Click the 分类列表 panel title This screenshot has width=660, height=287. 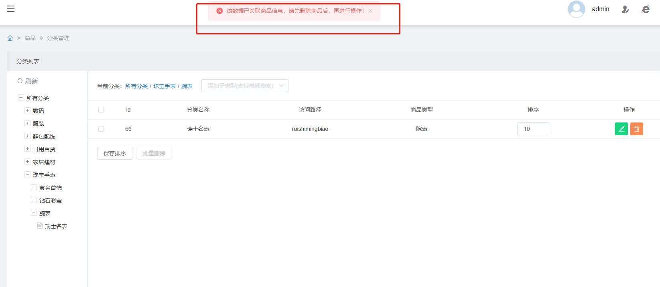tap(28, 61)
